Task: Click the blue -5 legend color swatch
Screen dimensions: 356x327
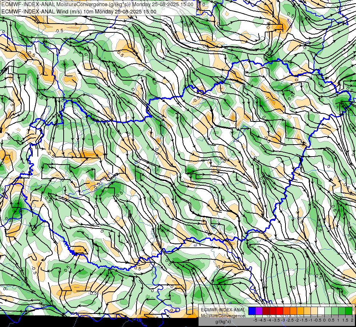Action: (252, 311)
